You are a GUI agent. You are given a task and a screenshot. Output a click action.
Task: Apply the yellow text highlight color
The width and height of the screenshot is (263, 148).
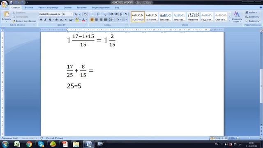point(77,20)
